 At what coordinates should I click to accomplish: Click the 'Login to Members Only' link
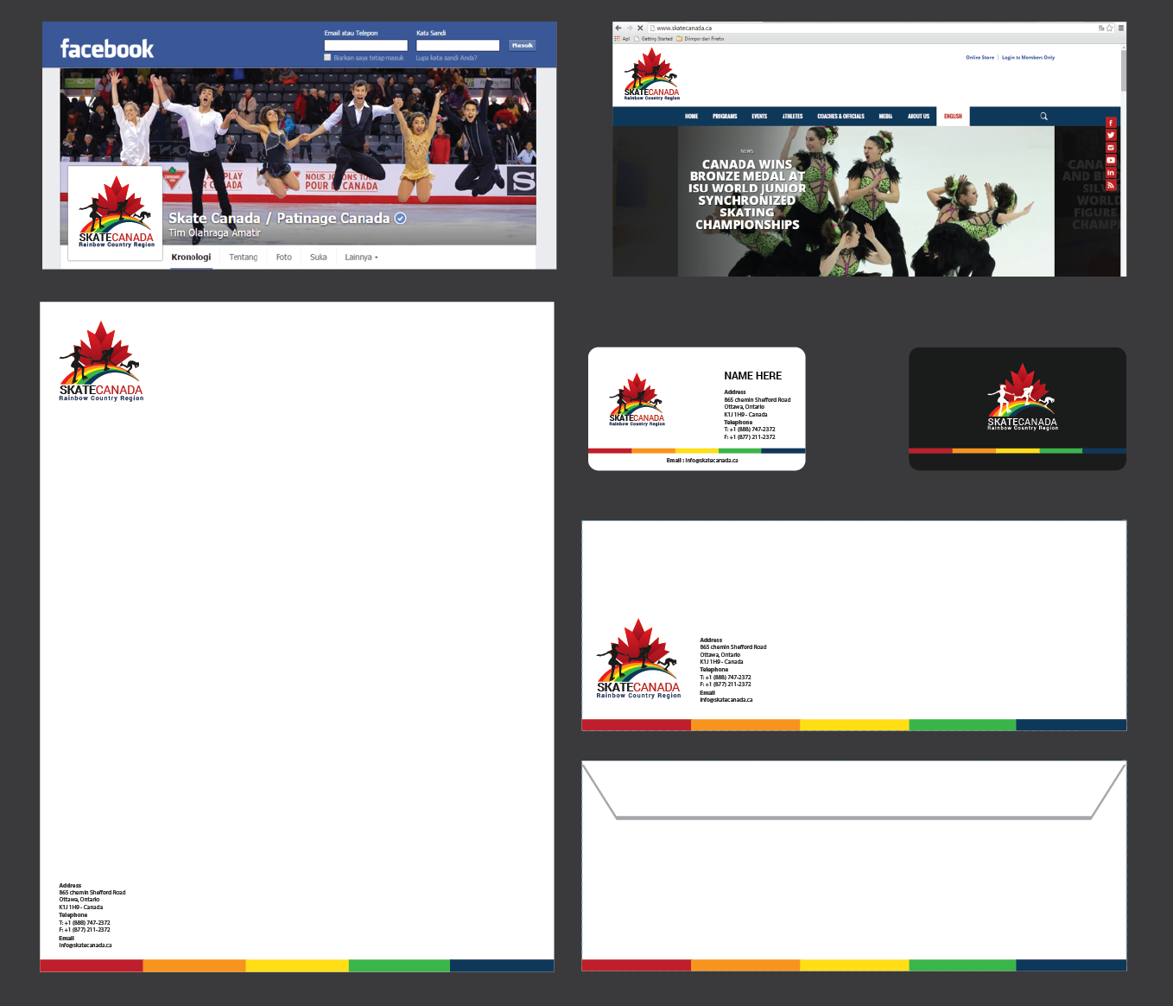(x=1028, y=58)
